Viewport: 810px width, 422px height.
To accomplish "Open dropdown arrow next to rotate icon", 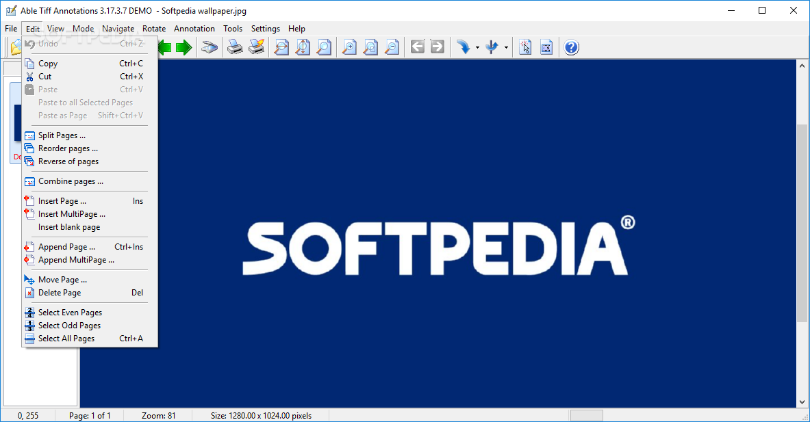I will pos(477,48).
